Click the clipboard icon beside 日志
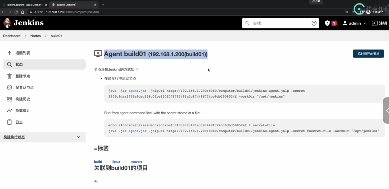The image size is (389, 189). coord(10,122)
